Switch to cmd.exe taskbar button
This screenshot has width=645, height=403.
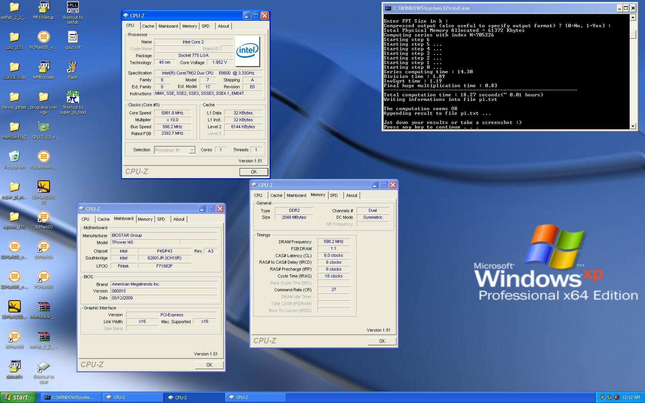pos(71,397)
